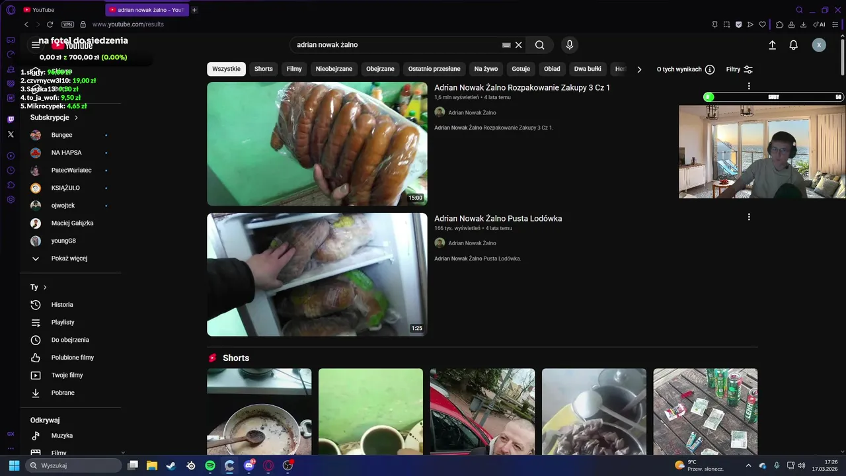The image size is (846, 476).
Task: Open options menu for Pusta Lodówka video
Action: click(749, 217)
